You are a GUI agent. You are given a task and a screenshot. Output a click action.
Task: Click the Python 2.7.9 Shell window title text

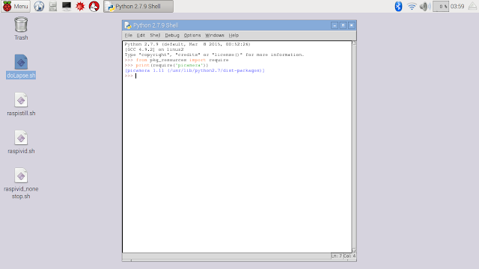[156, 25]
